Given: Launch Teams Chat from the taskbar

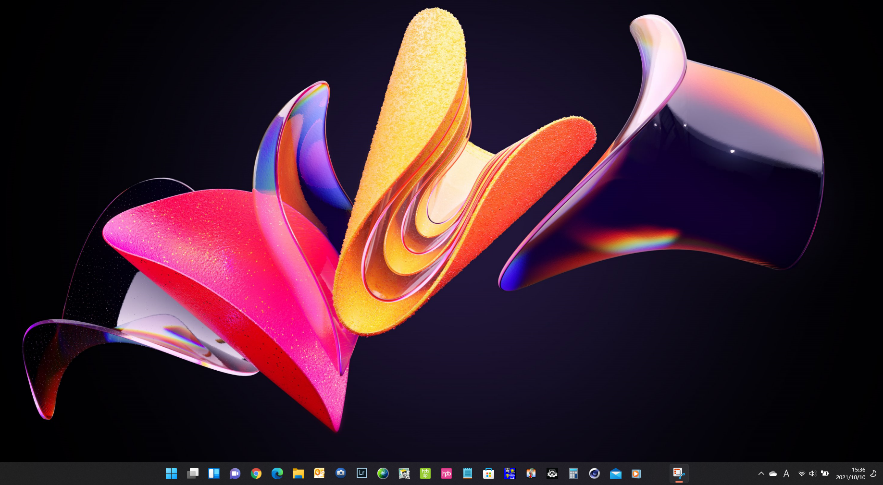Looking at the screenshot, I should click(235, 473).
